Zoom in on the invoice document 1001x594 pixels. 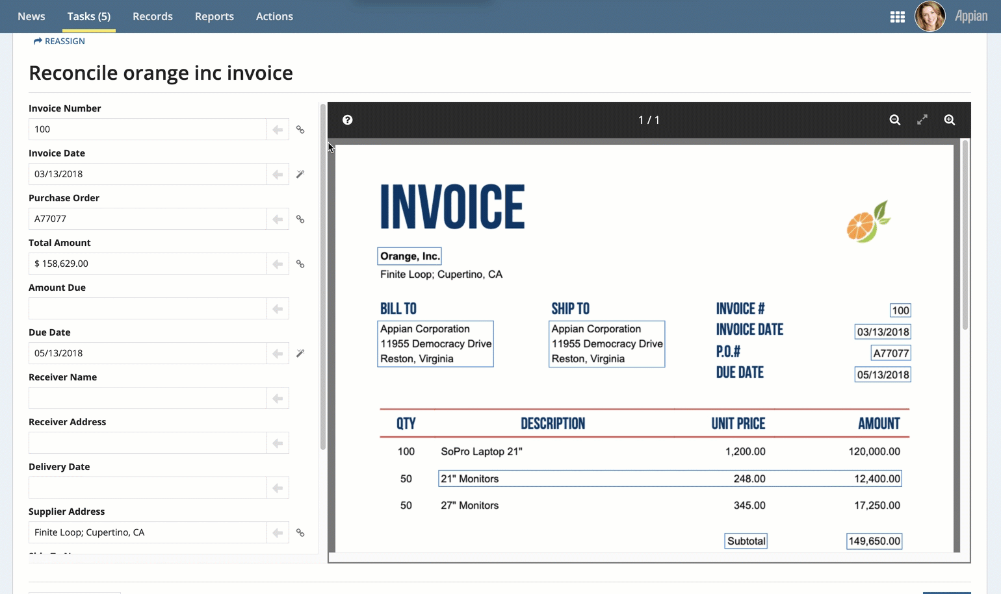(950, 120)
